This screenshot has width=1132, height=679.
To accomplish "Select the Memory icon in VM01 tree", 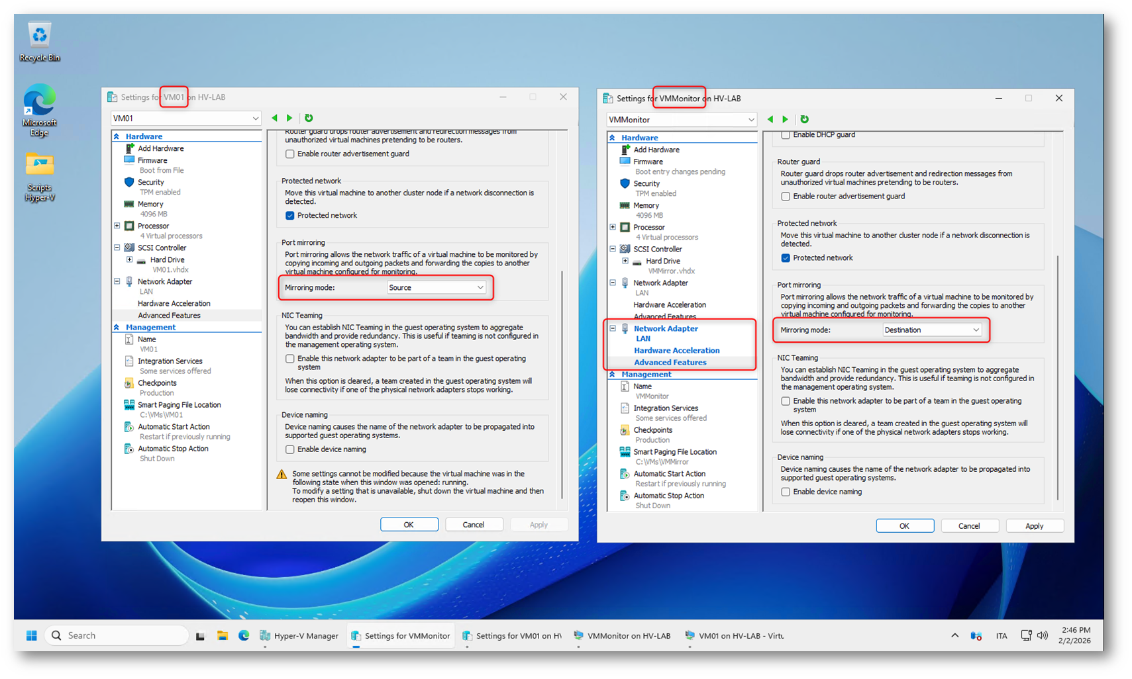I will tap(129, 204).
